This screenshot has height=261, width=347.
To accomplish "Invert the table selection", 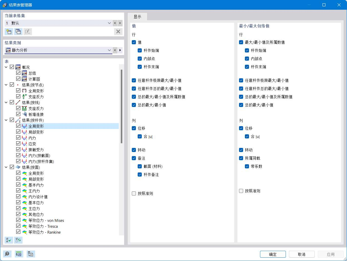I will click(18, 240).
